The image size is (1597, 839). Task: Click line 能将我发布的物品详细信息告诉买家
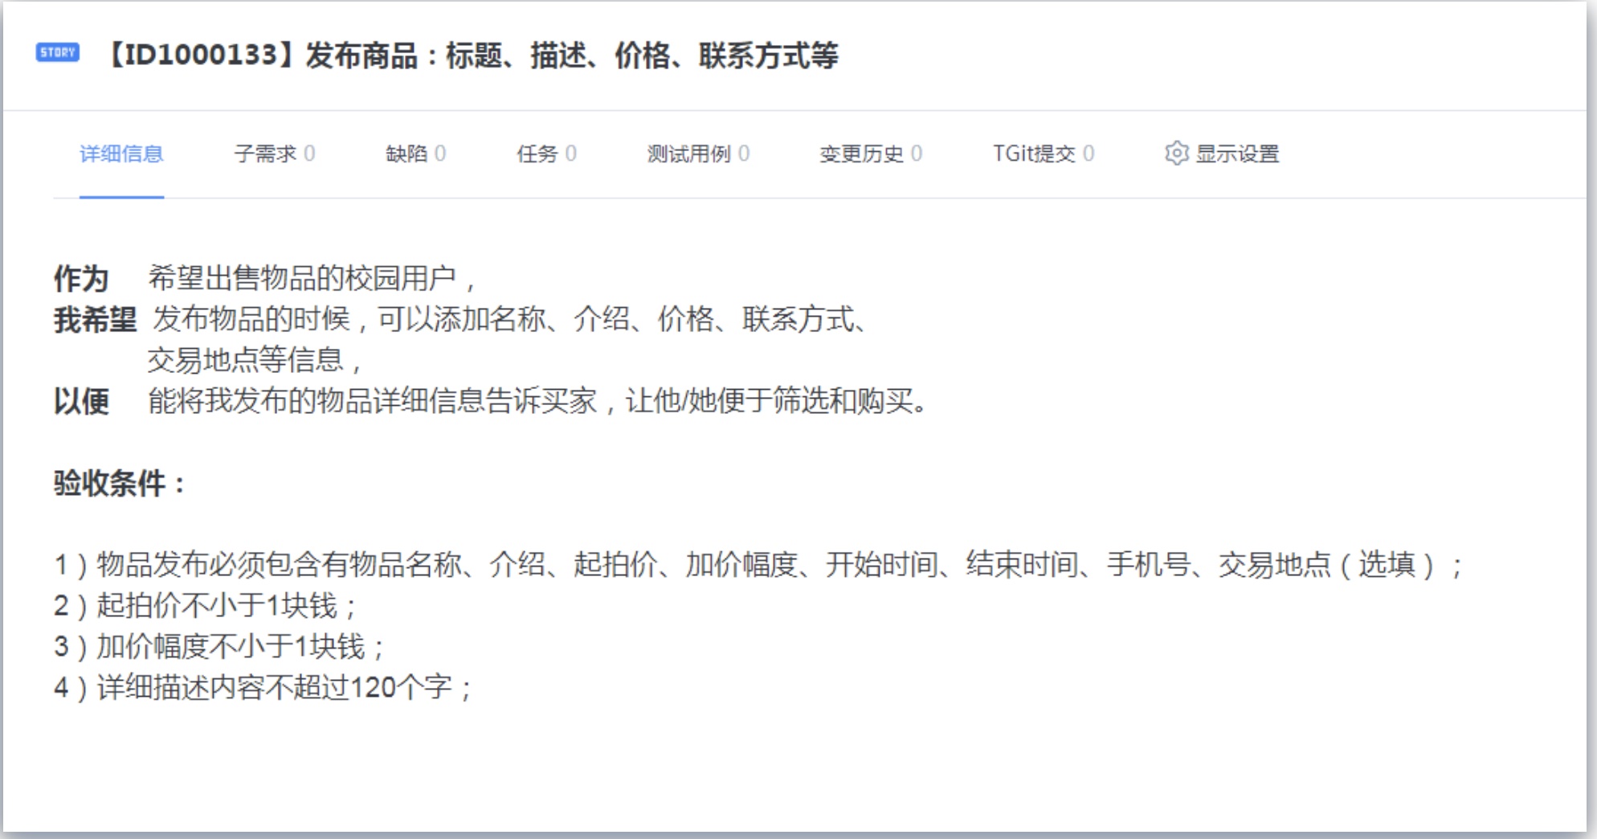point(538,401)
